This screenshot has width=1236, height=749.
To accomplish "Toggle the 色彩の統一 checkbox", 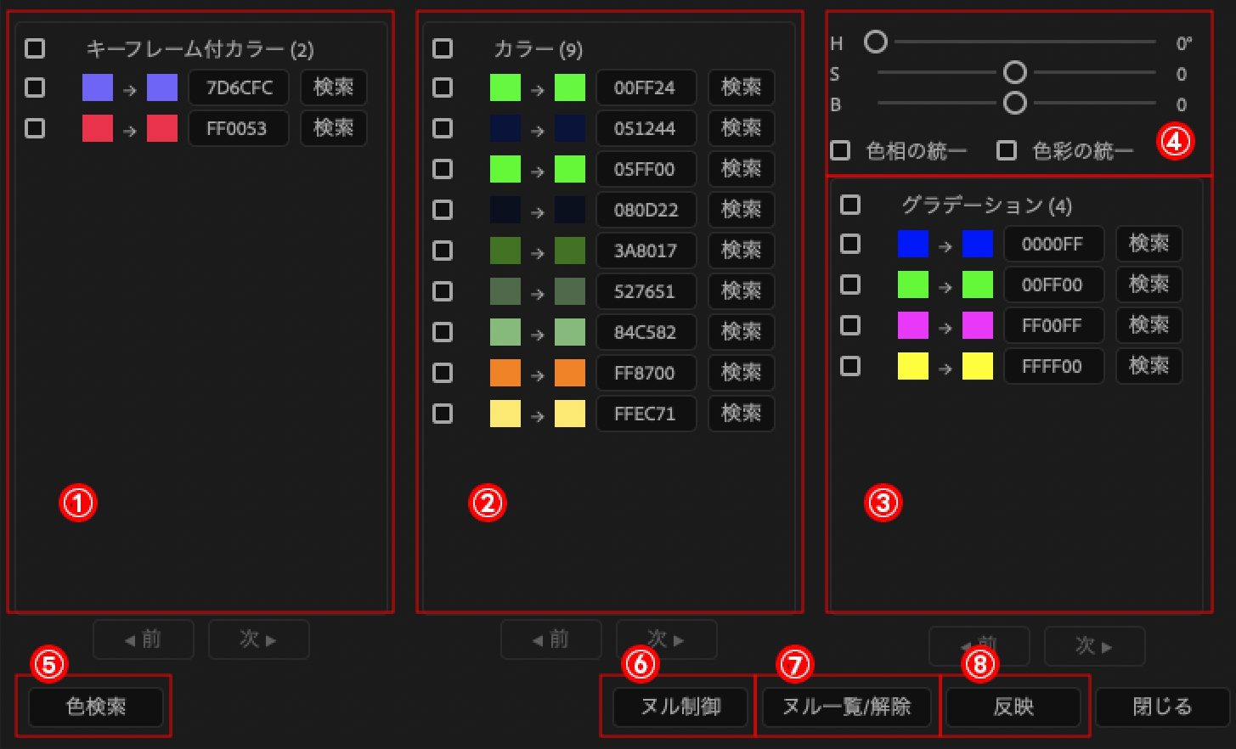I will tap(1007, 151).
